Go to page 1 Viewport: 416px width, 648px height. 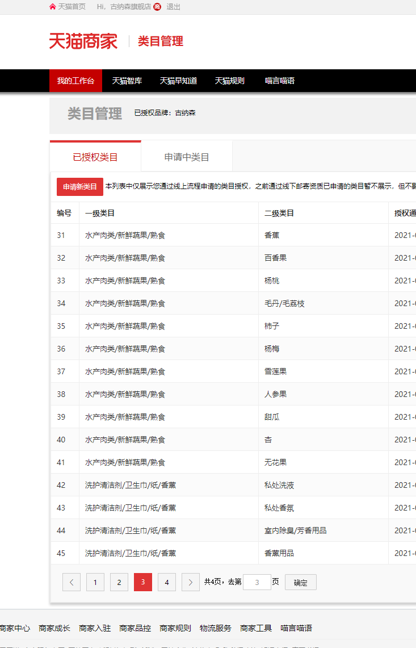pos(95,582)
